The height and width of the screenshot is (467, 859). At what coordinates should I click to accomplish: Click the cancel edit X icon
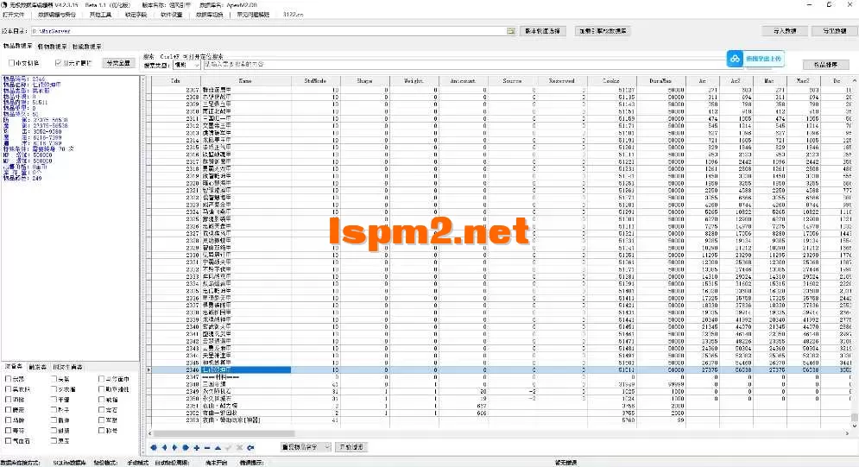click(x=239, y=447)
